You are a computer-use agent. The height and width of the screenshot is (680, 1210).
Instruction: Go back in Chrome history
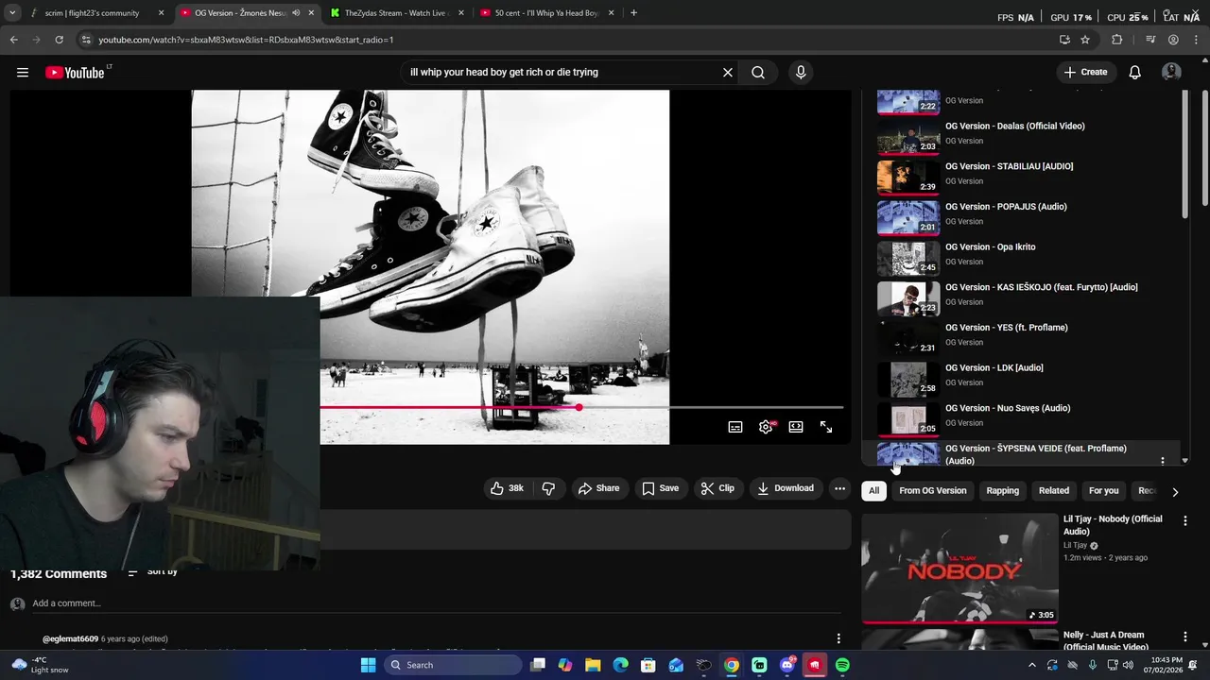point(14,40)
